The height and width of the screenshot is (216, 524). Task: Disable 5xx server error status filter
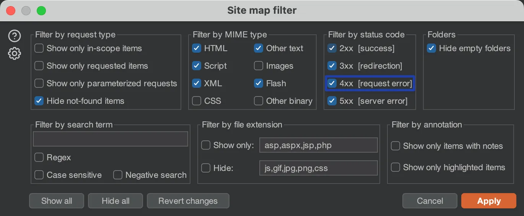click(x=332, y=101)
